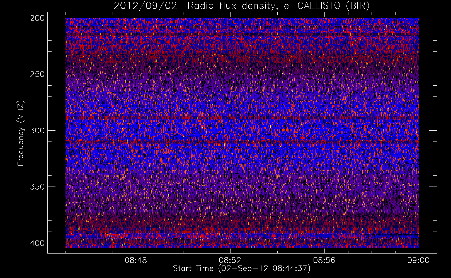Click the 08:56 time tick label
451x278 pixels.
point(324,260)
